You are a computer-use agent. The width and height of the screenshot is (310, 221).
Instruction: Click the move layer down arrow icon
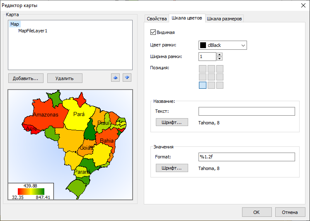(127, 78)
